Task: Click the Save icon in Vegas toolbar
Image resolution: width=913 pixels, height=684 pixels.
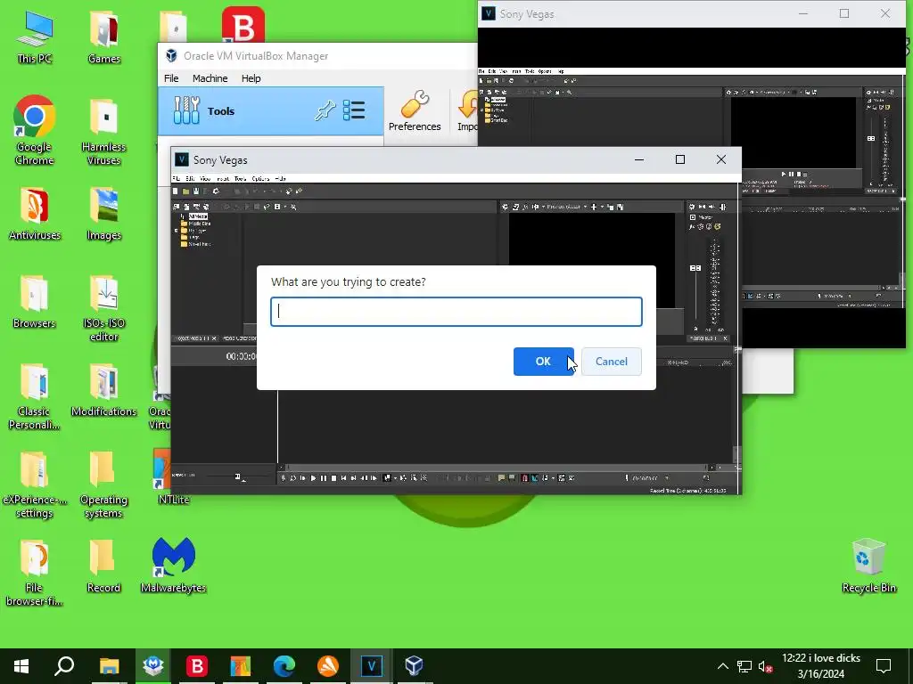Action: coord(196,191)
